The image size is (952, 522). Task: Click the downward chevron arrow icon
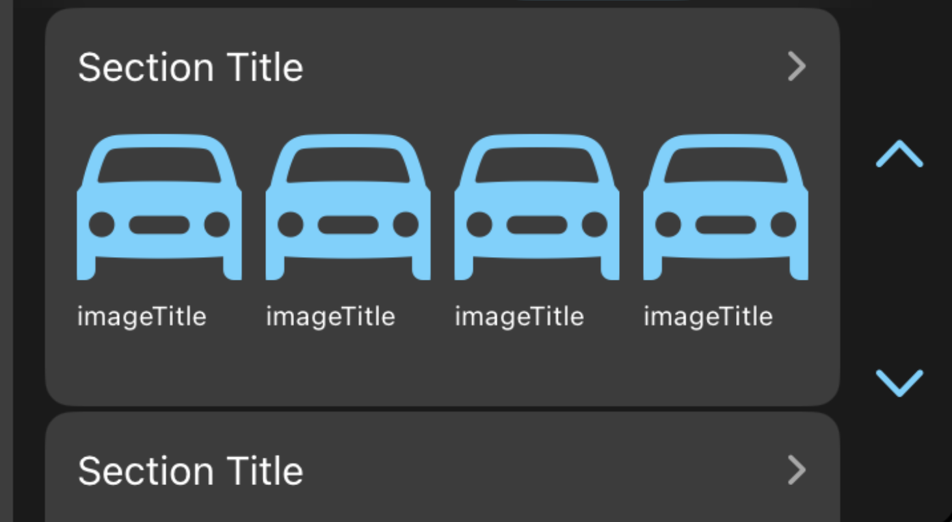(899, 382)
